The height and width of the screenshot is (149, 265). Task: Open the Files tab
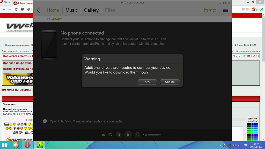coord(110,10)
